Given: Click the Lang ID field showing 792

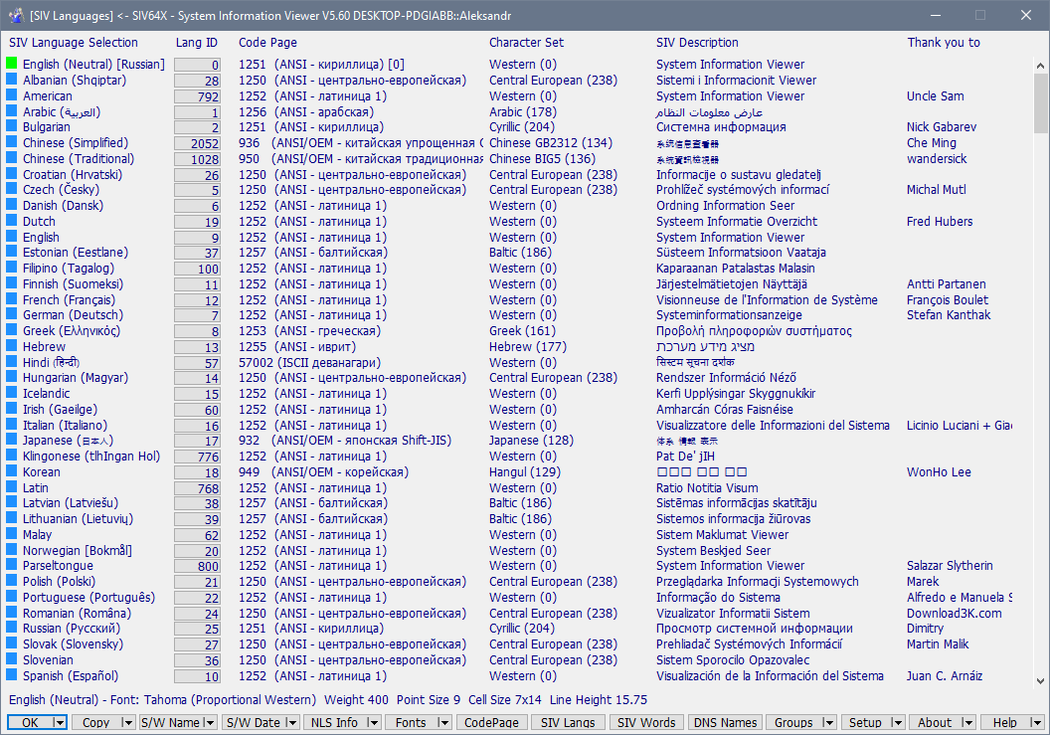Looking at the screenshot, I should [x=197, y=96].
